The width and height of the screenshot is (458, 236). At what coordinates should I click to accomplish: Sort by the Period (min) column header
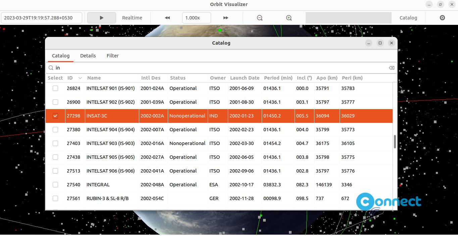click(x=278, y=78)
